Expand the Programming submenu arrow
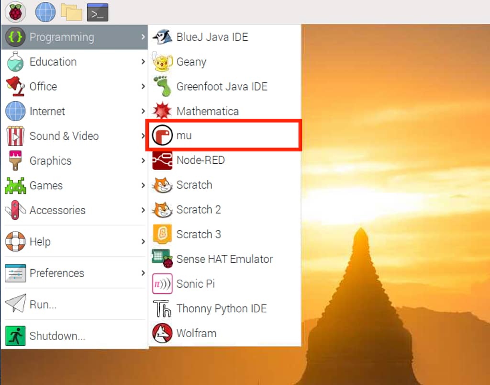Viewport: 490px width, 385px height. (143, 37)
